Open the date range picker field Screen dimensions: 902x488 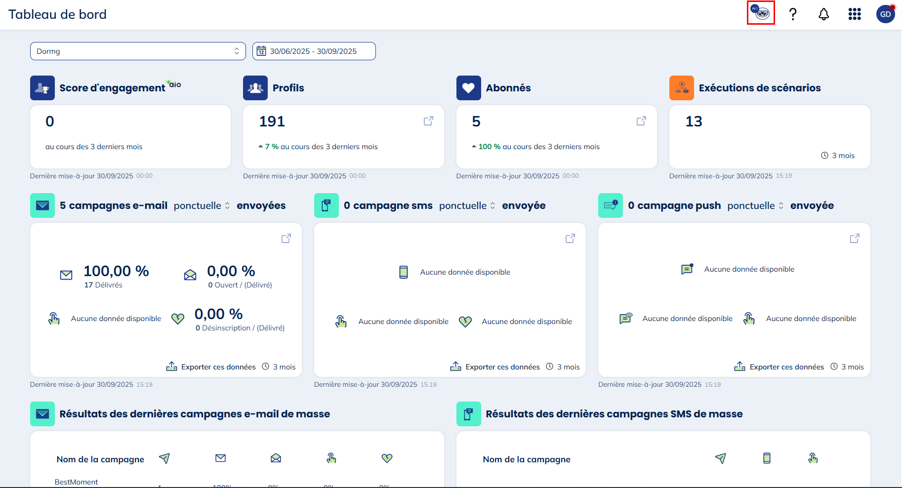(x=314, y=51)
